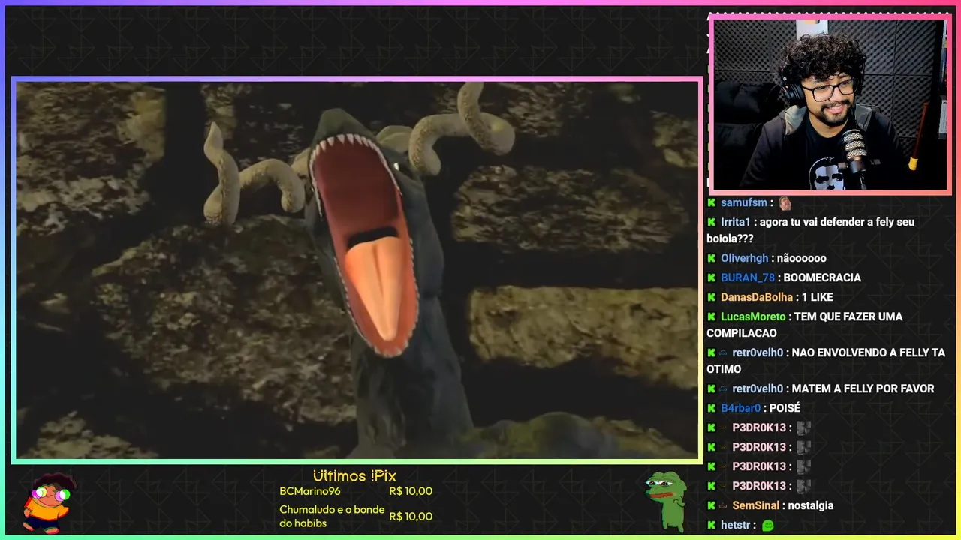Viewport: 961px width, 540px height.
Task: Click the BCMarino96 donor name
Action: click(x=310, y=491)
